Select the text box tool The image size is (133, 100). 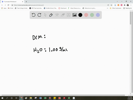[68, 15]
